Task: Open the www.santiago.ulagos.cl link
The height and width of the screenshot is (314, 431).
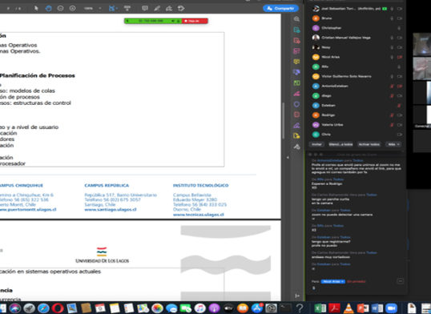Action: click(111, 210)
